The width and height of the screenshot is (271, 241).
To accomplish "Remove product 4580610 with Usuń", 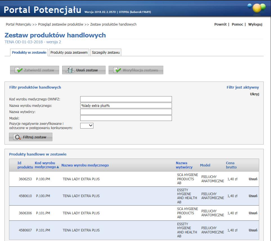I will pyautogui.click(x=253, y=196).
